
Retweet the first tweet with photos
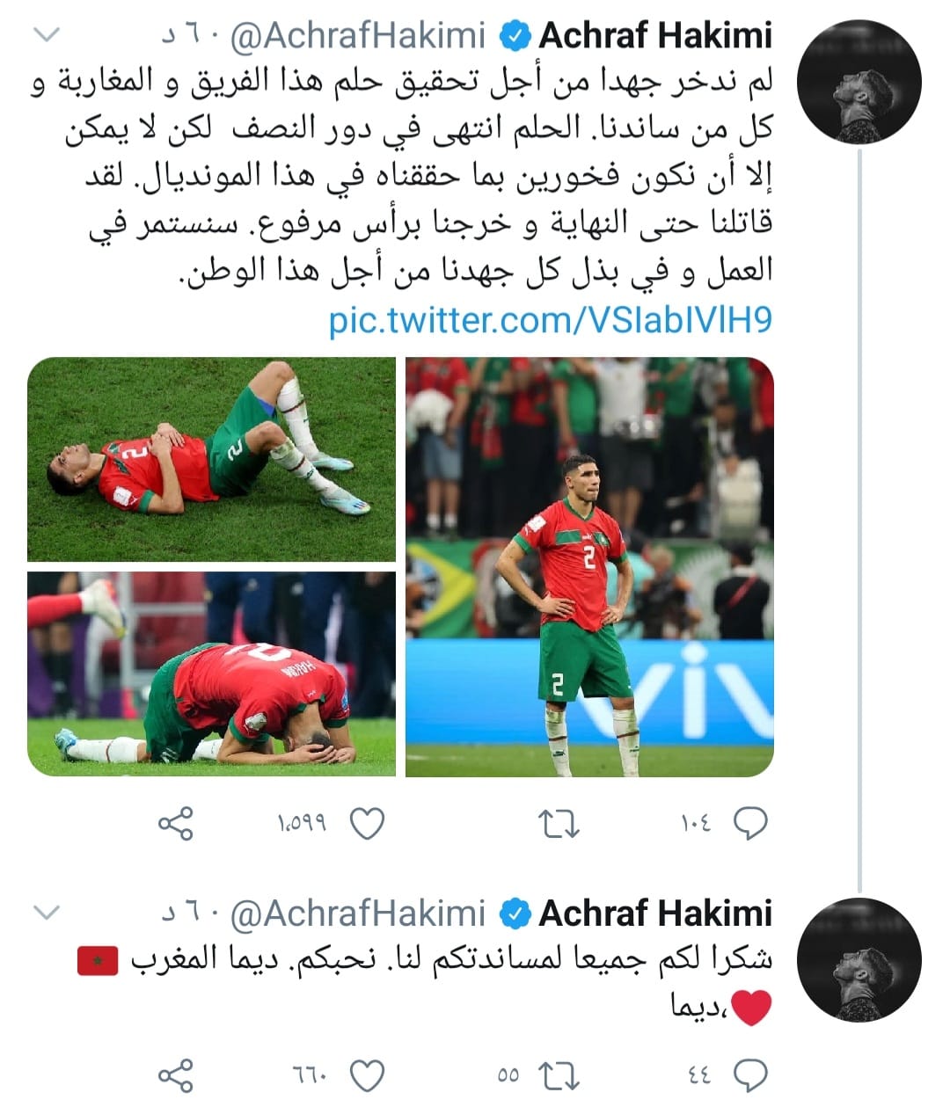coord(559,825)
